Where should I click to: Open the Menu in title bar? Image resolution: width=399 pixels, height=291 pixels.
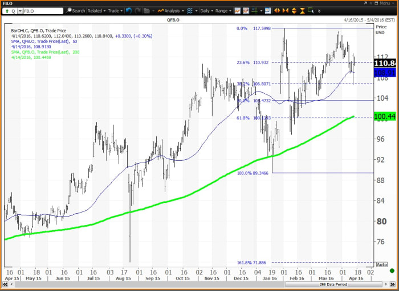388,3
